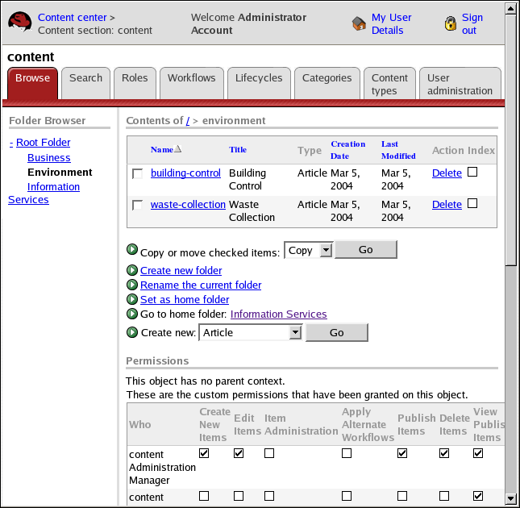Click Rename the current folder link

201,285
